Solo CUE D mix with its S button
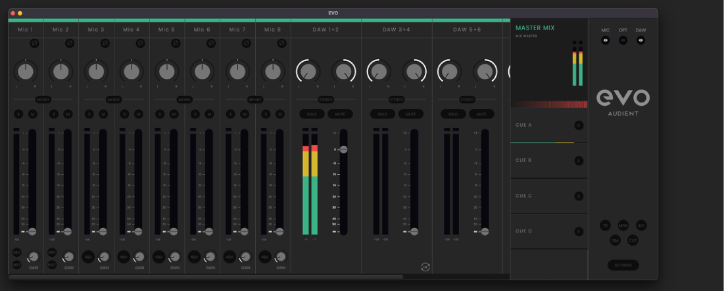724x291 pixels. tap(579, 231)
